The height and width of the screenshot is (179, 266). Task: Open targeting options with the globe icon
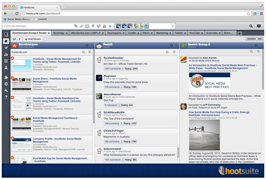(x=99, y=26)
